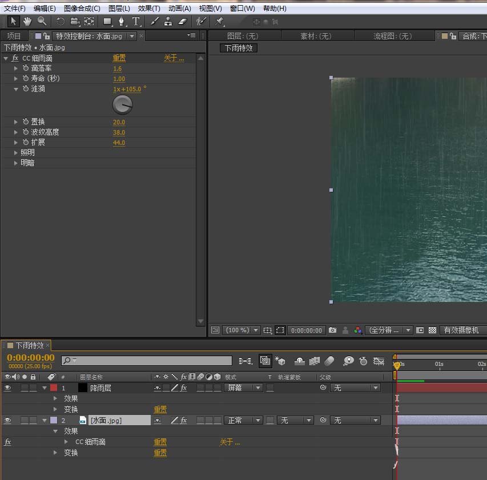The width and height of the screenshot is (487, 480).
Task: Click 重置 for the CC 细雨滴 effect
Action: click(x=119, y=58)
